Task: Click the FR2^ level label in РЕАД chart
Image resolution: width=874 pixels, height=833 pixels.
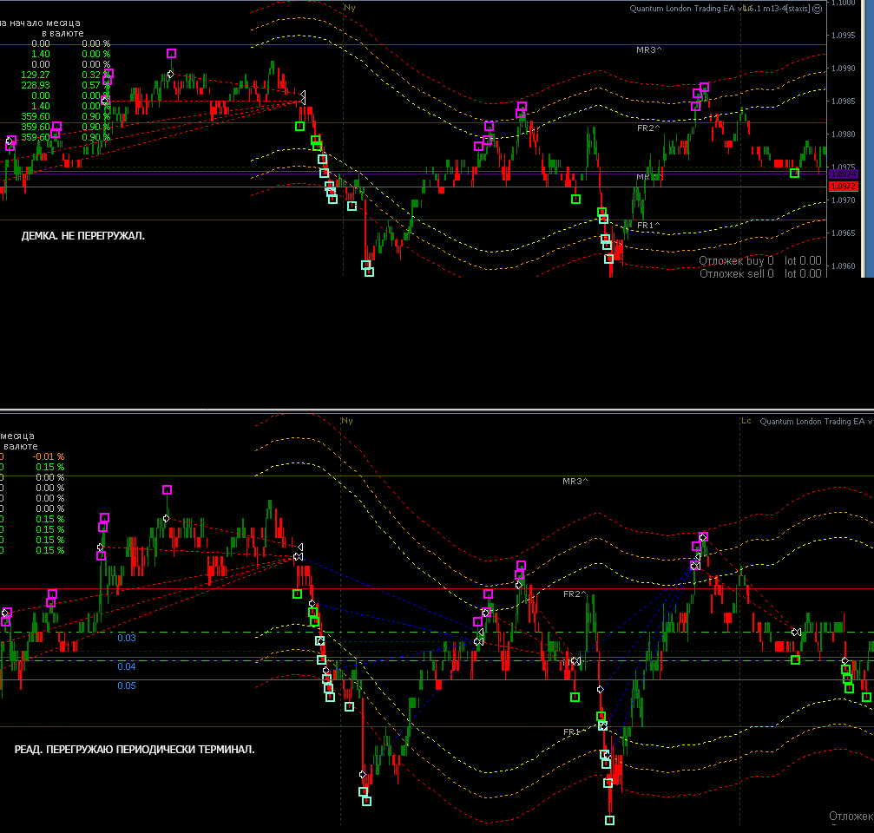Action: point(575,594)
